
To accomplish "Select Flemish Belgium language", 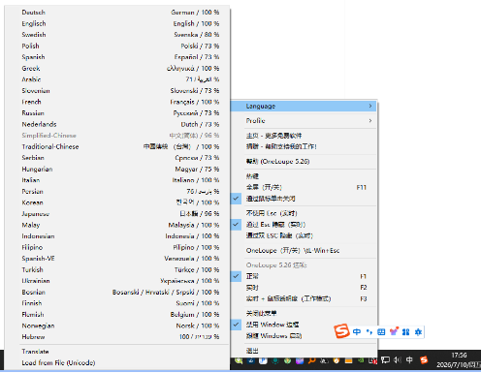I will click(x=116, y=314).
